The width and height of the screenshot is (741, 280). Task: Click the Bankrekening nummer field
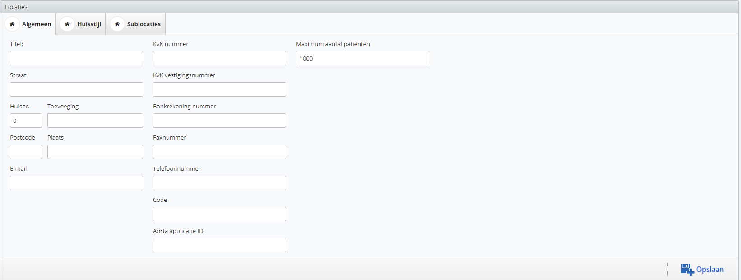click(x=219, y=121)
